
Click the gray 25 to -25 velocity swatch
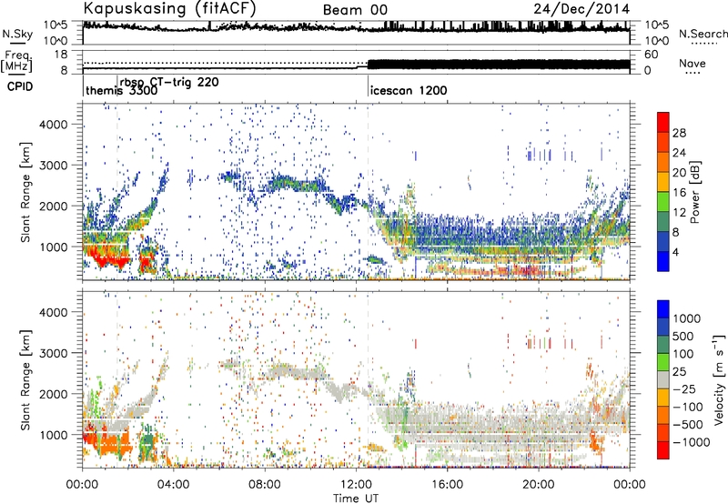point(663,379)
